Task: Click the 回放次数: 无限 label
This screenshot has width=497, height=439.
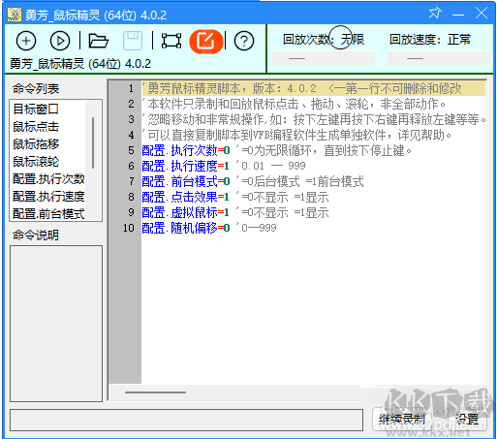Action: (324, 40)
